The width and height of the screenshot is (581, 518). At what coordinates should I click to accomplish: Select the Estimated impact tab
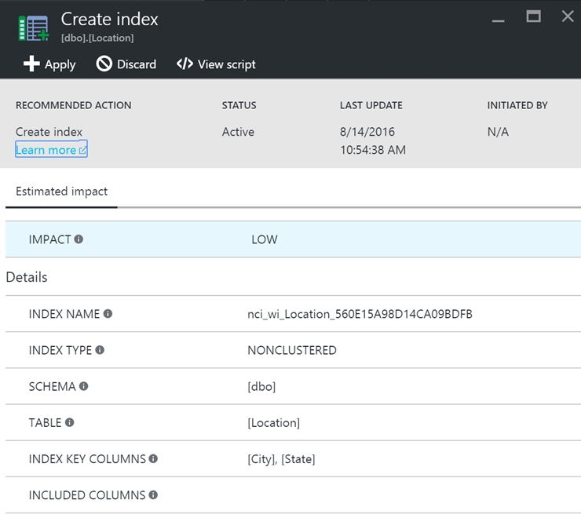(x=61, y=192)
